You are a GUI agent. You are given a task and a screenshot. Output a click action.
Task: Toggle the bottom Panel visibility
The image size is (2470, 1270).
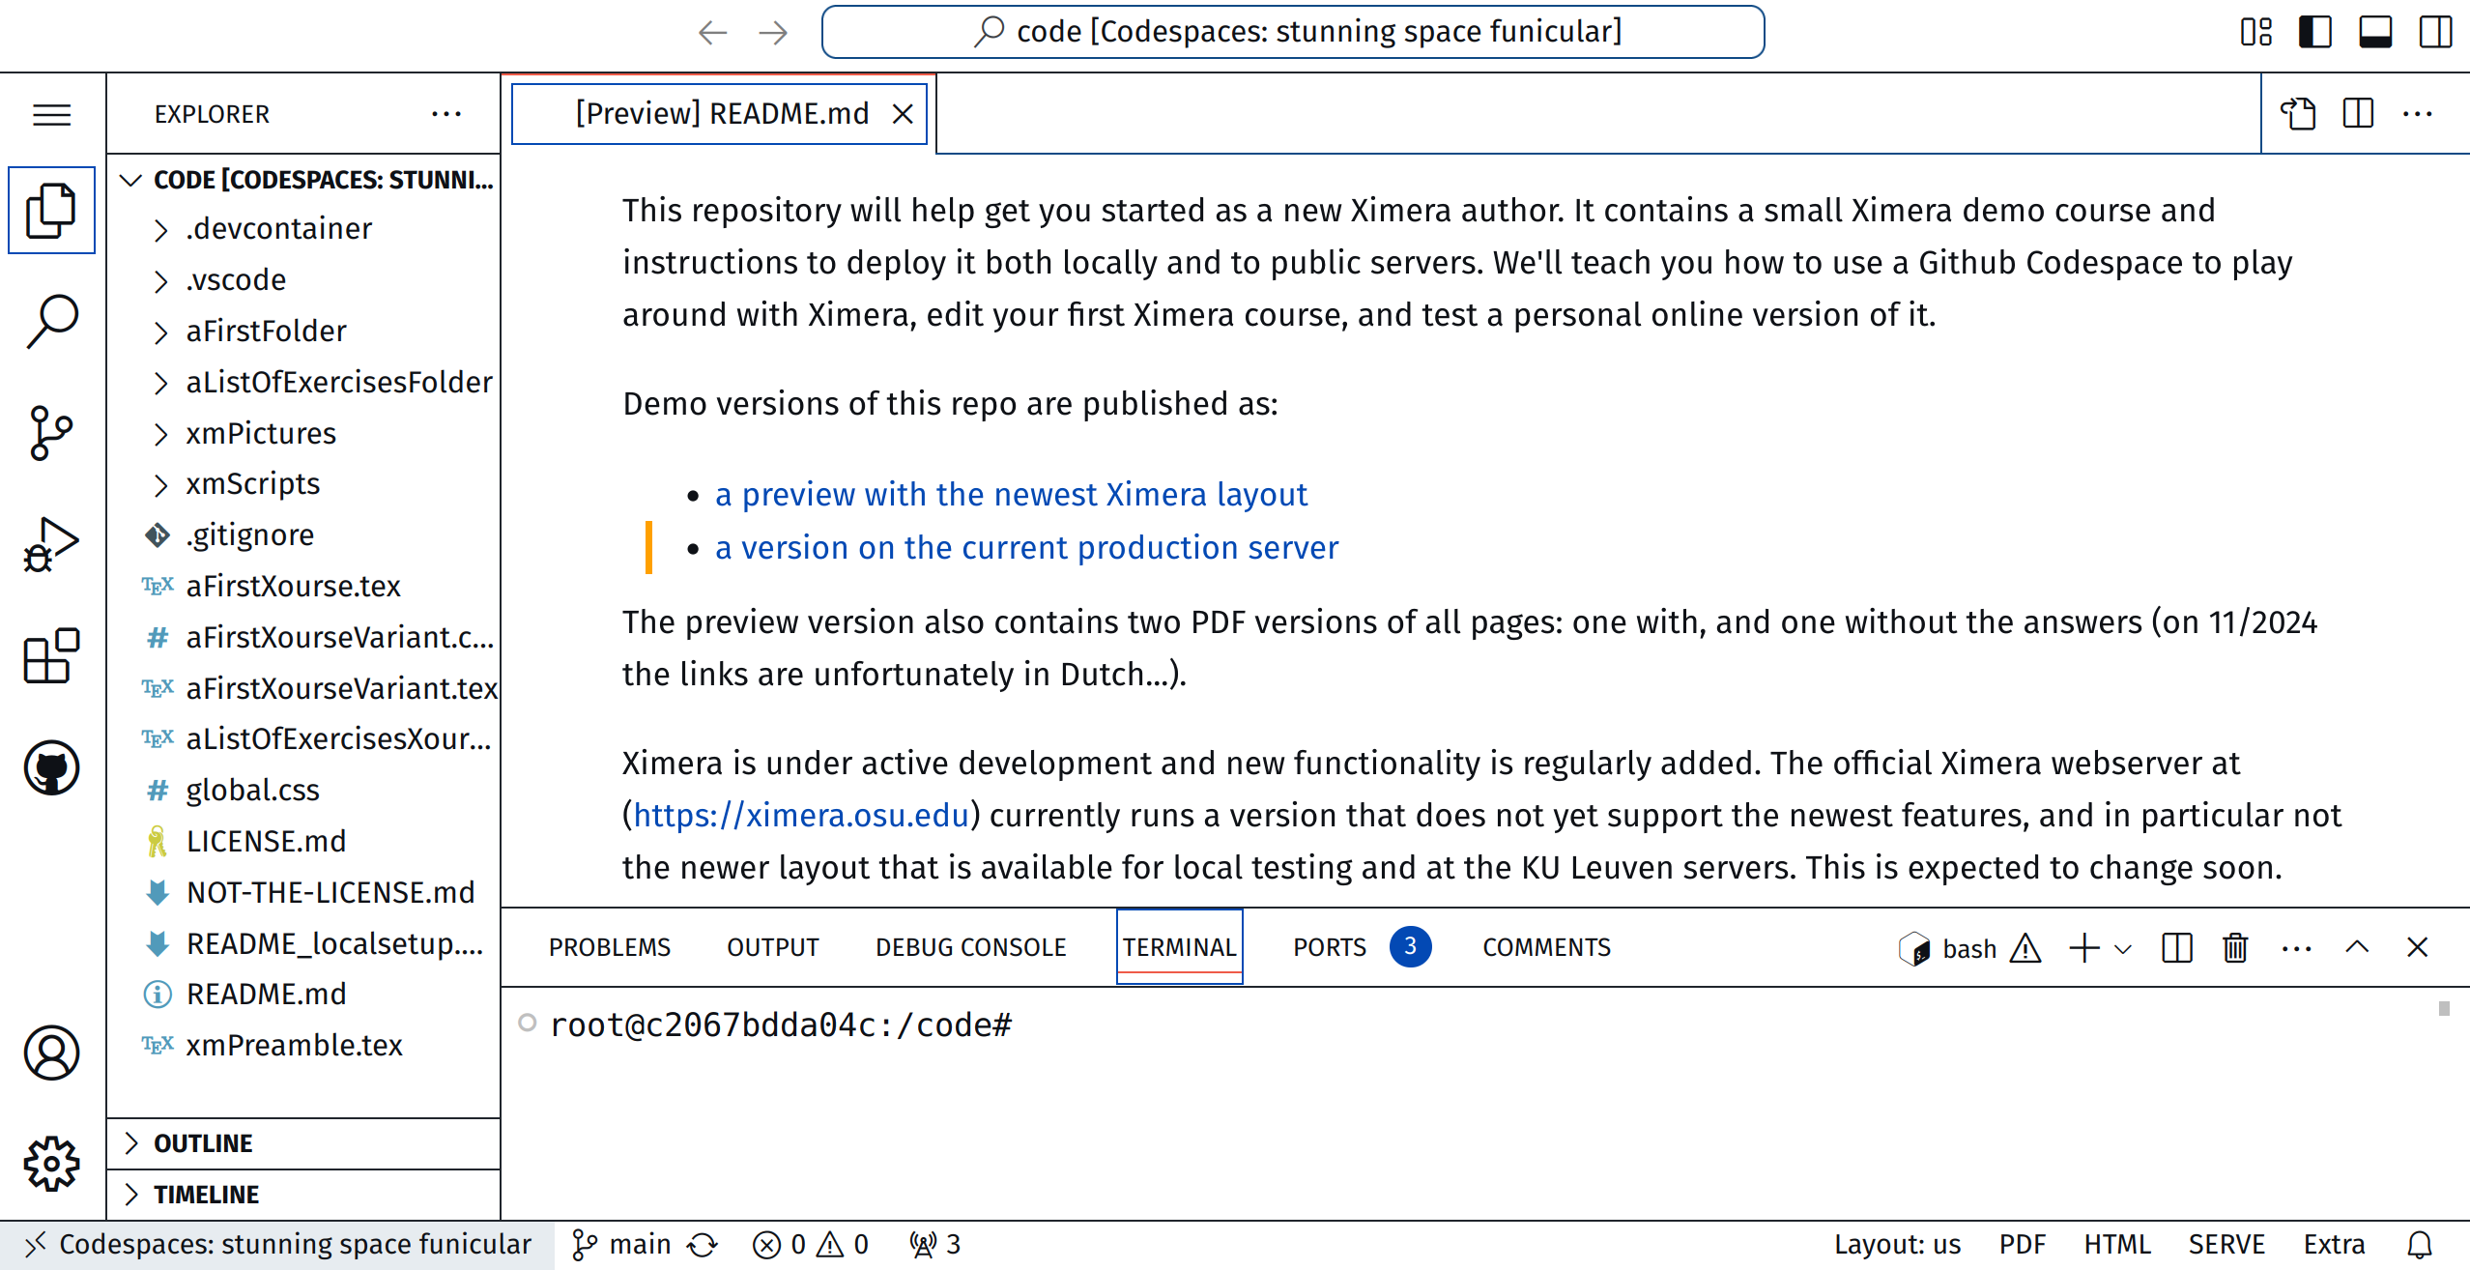(2375, 32)
